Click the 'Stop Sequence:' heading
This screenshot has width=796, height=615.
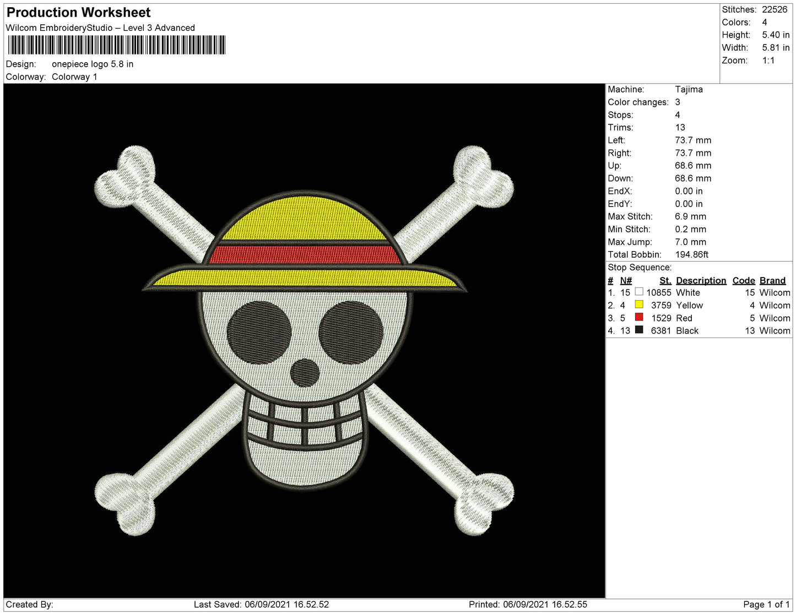640,267
